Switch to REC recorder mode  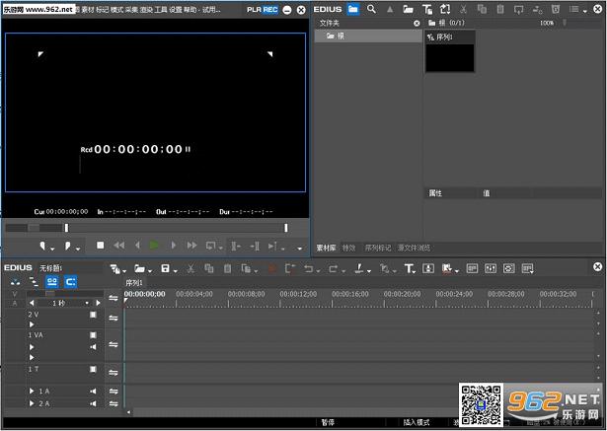click(270, 9)
